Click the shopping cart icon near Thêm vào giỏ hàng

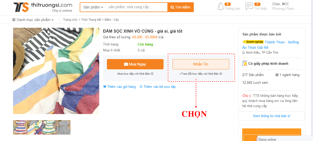point(105,87)
